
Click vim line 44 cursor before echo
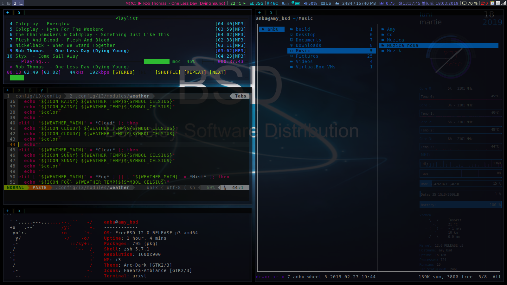click(x=20, y=144)
